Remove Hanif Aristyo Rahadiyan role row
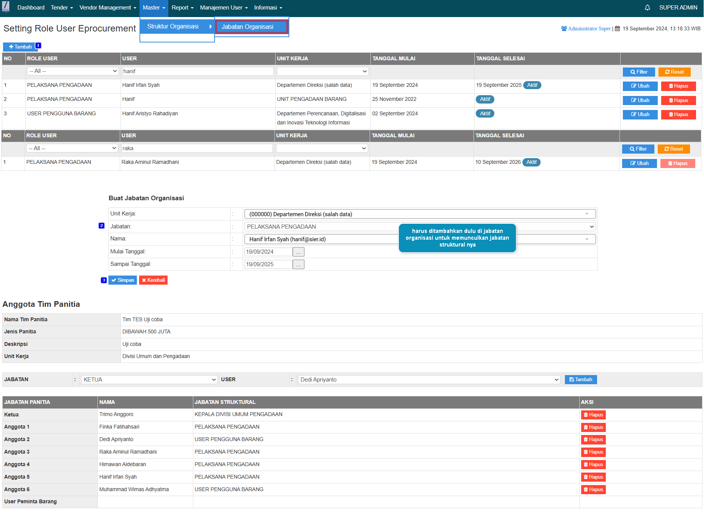Screen dimensions: 704x512 coord(678,115)
